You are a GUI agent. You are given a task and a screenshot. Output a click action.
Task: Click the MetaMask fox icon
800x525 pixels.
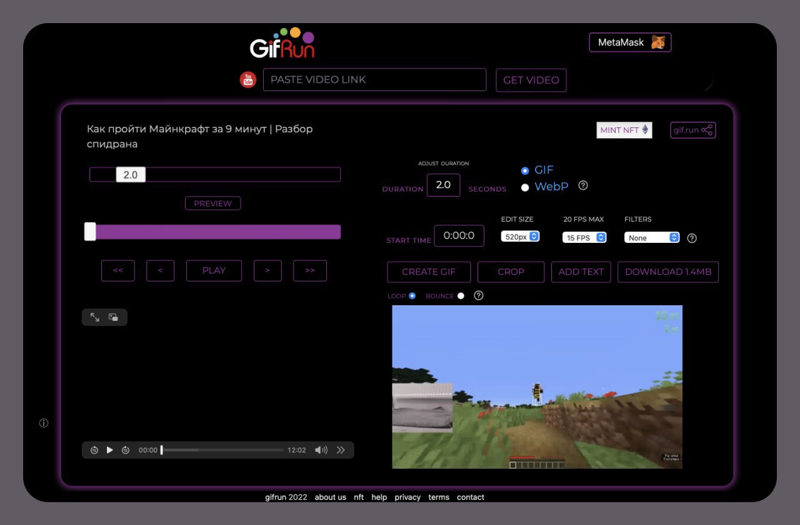click(658, 42)
